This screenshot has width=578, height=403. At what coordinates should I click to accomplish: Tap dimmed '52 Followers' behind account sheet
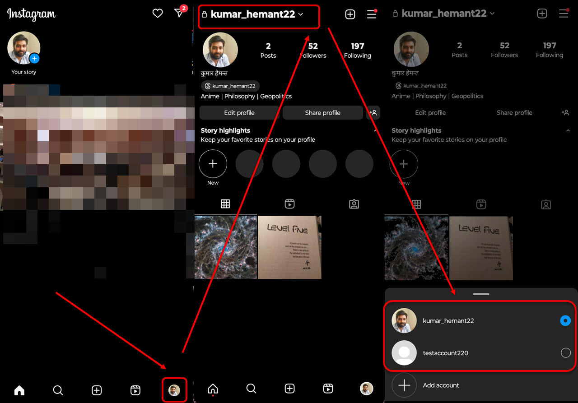pyautogui.click(x=504, y=50)
